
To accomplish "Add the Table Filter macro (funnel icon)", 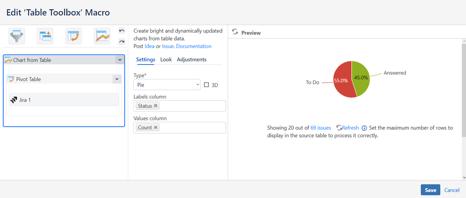I will click(17, 36).
